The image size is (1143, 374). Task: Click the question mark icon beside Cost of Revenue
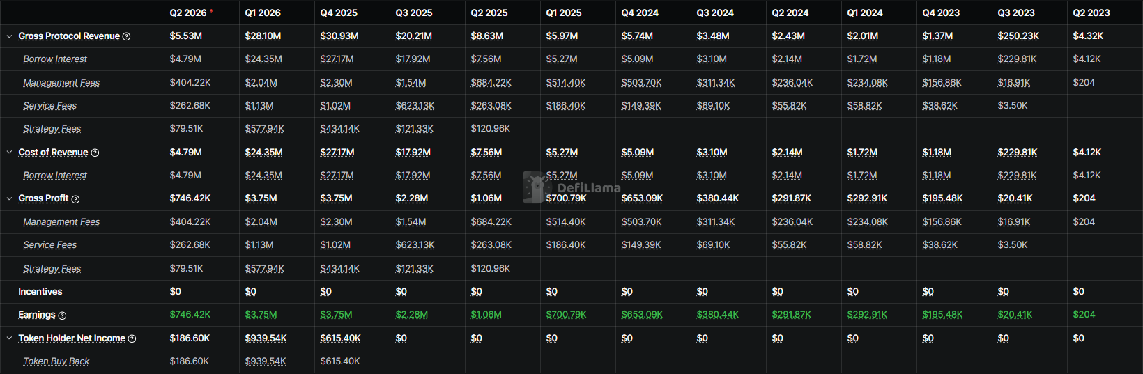(95, 153)
